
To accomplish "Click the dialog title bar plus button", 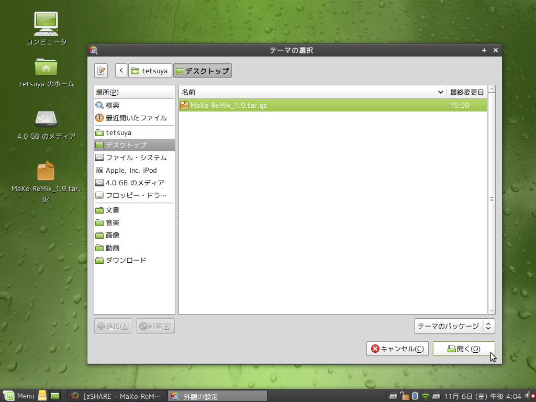I will tap(484, 50).
